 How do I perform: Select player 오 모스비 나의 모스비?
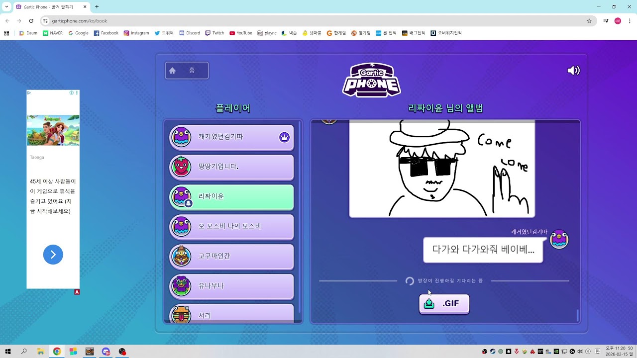tap(231, 227)
